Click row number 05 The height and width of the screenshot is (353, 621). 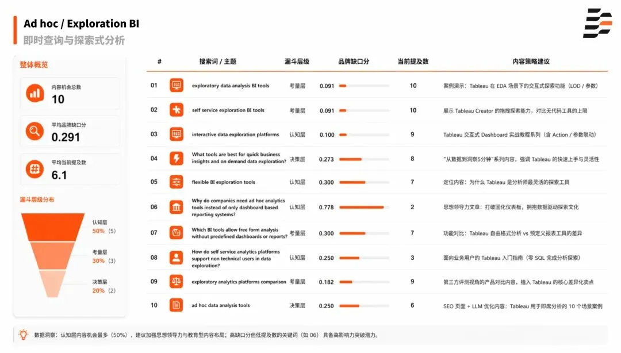pos(154,182)
